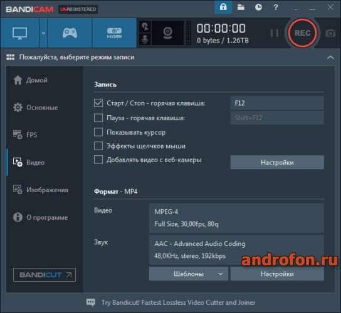Click the chat bubble icon at bottom

click(x=91, y=302)
